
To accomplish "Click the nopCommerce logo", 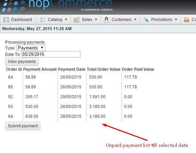I will (57, 6).
